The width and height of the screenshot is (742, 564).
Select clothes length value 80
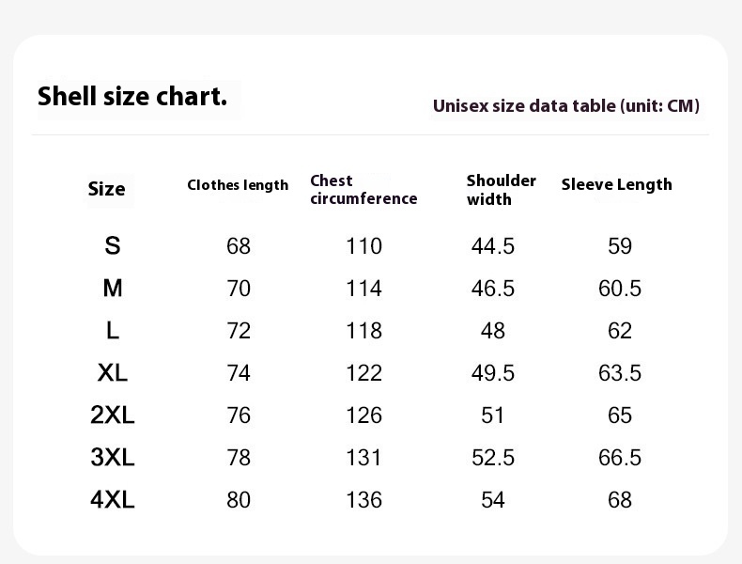[239, 500]
